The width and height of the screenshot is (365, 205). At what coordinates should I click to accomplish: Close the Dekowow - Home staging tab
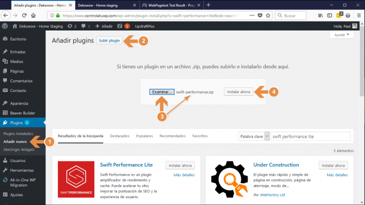click(x=134, y=5)
